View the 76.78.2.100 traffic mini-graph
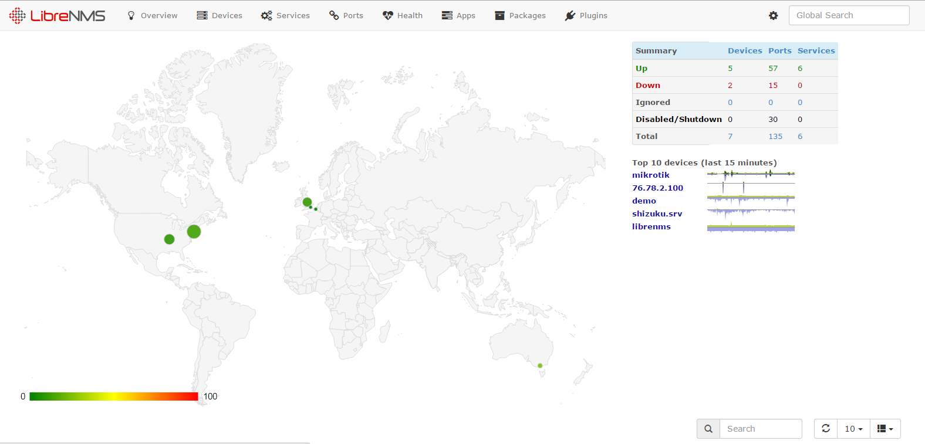 [751, 187]
